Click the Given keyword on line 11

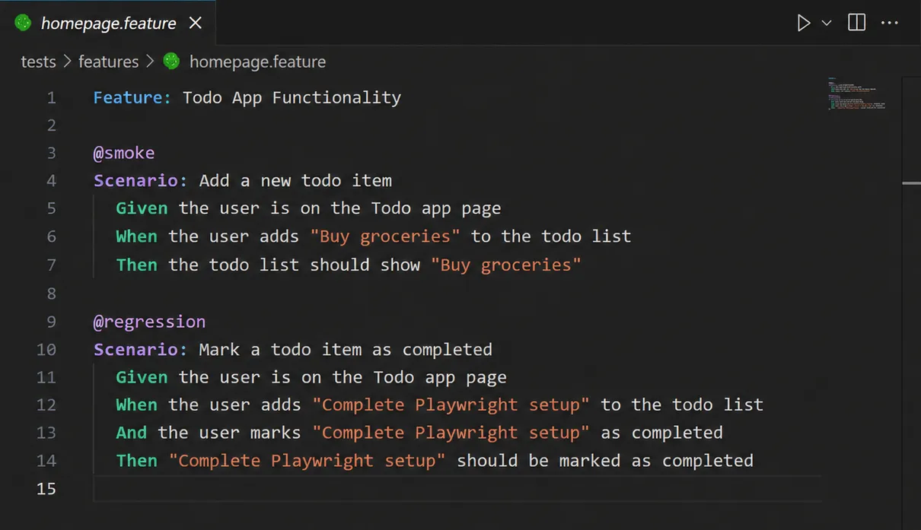coord(142,377)
